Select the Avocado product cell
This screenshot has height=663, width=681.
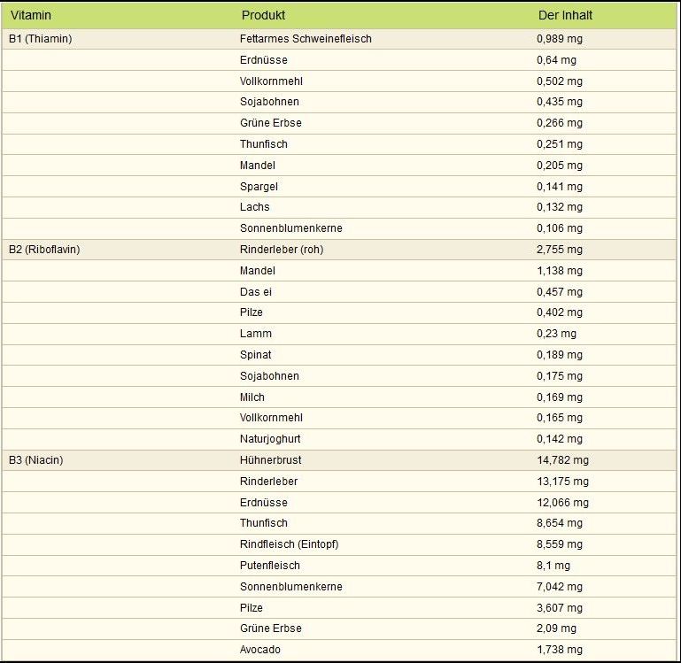click(x=259, y=650)
